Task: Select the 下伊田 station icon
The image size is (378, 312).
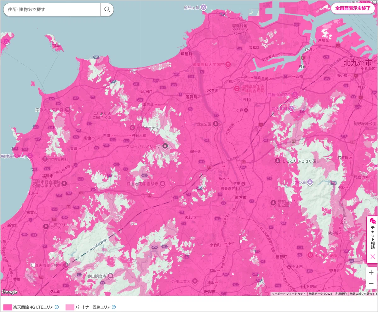Action: click(302, 287)
